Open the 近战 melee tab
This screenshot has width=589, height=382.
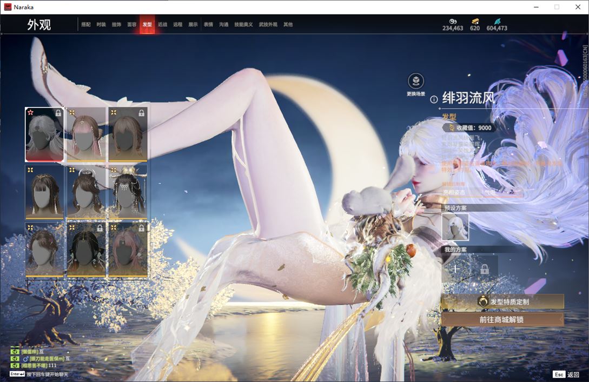tap(162, 24)
